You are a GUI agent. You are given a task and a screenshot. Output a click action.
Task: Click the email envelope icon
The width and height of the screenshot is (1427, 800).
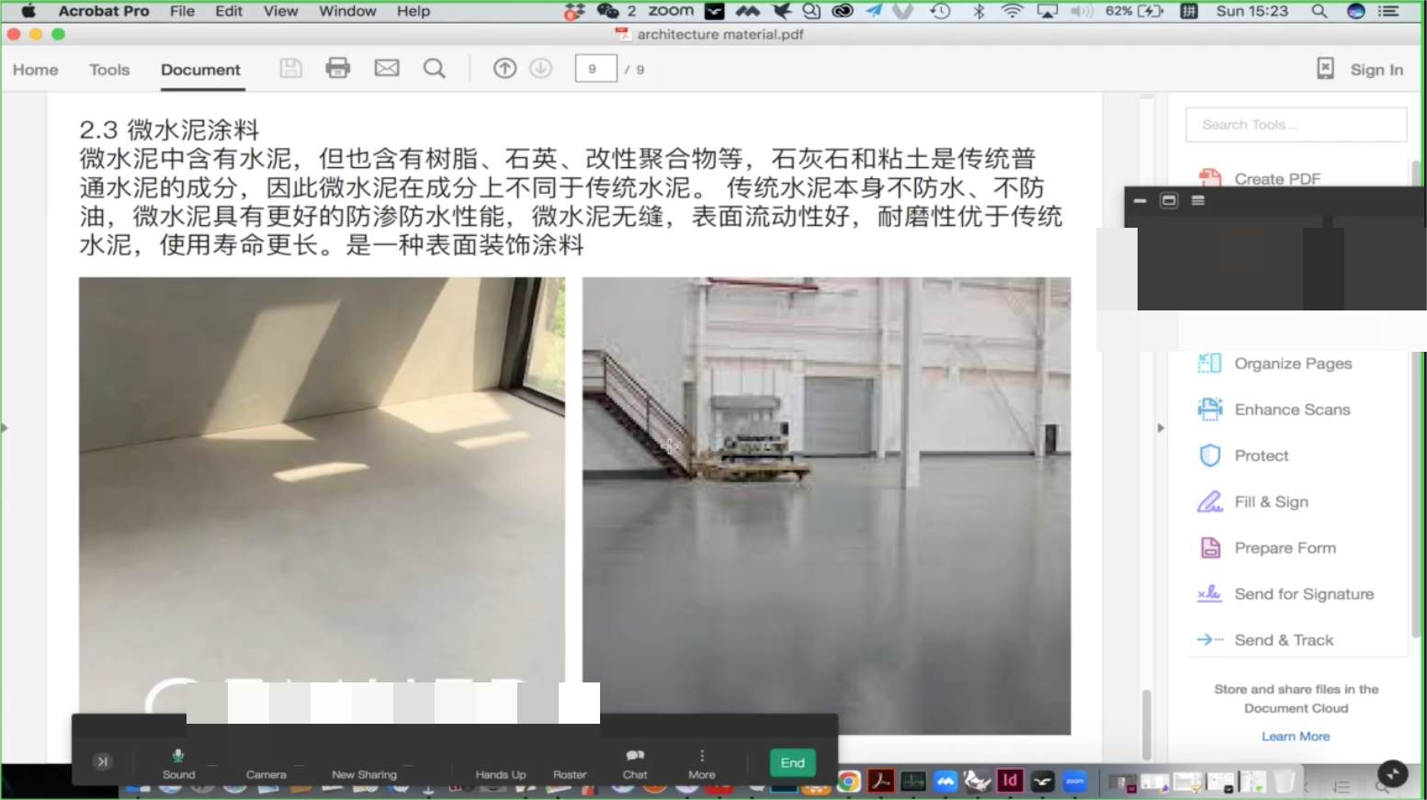pyautogui.click(x=387, y=69)
